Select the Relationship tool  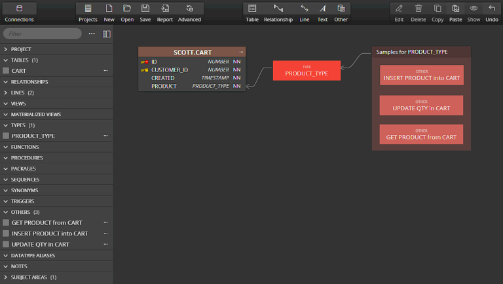(278, 9)
